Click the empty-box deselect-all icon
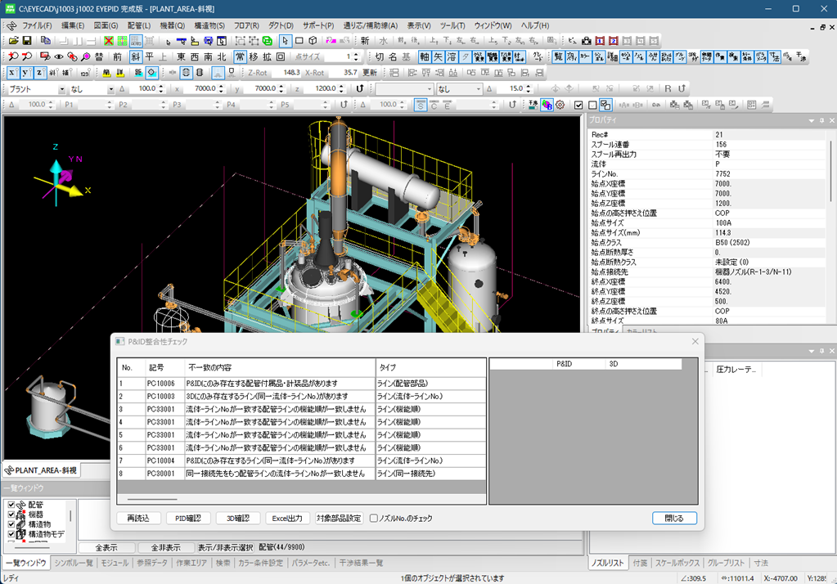837x584 pixels. click(592, 105)
